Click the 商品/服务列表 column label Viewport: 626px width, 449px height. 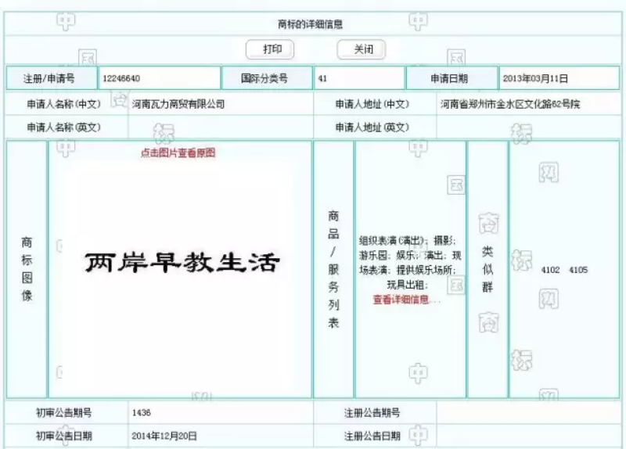pyautogui.click(x=333, y=269)
